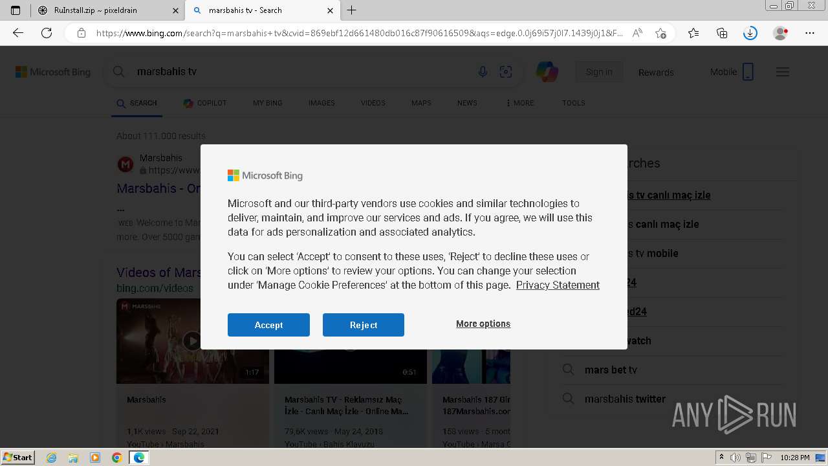The image size is (828, 466).
Task: View site information lock icon
Action: tap(82, 33)
